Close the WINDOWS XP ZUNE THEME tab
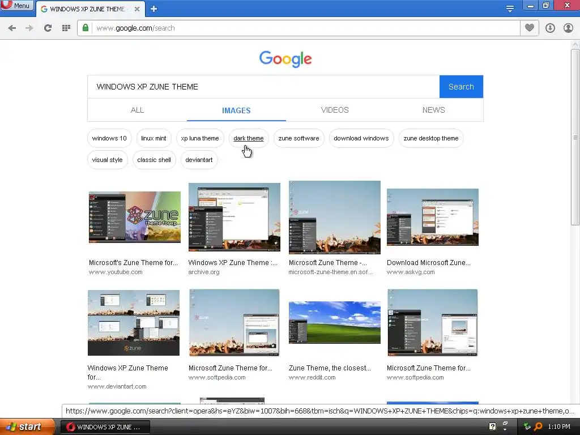This screenshot has height=435, width=580. pos(137,9)
